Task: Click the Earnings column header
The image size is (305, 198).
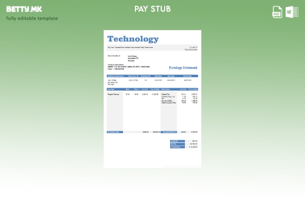Action: click(x=112, y=90)
